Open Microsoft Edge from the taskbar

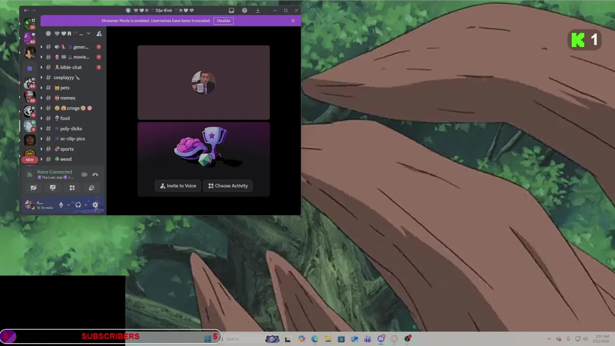pyautogui.click(x=315, y=339)
